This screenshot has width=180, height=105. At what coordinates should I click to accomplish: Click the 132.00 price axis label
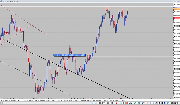177,98
